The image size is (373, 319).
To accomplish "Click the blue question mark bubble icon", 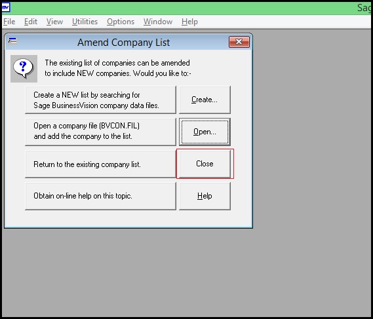I will click(24, 69).
